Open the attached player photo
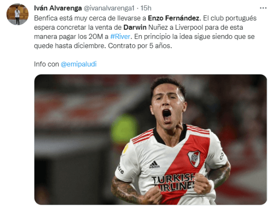271x209 pixels. (150, 140)
